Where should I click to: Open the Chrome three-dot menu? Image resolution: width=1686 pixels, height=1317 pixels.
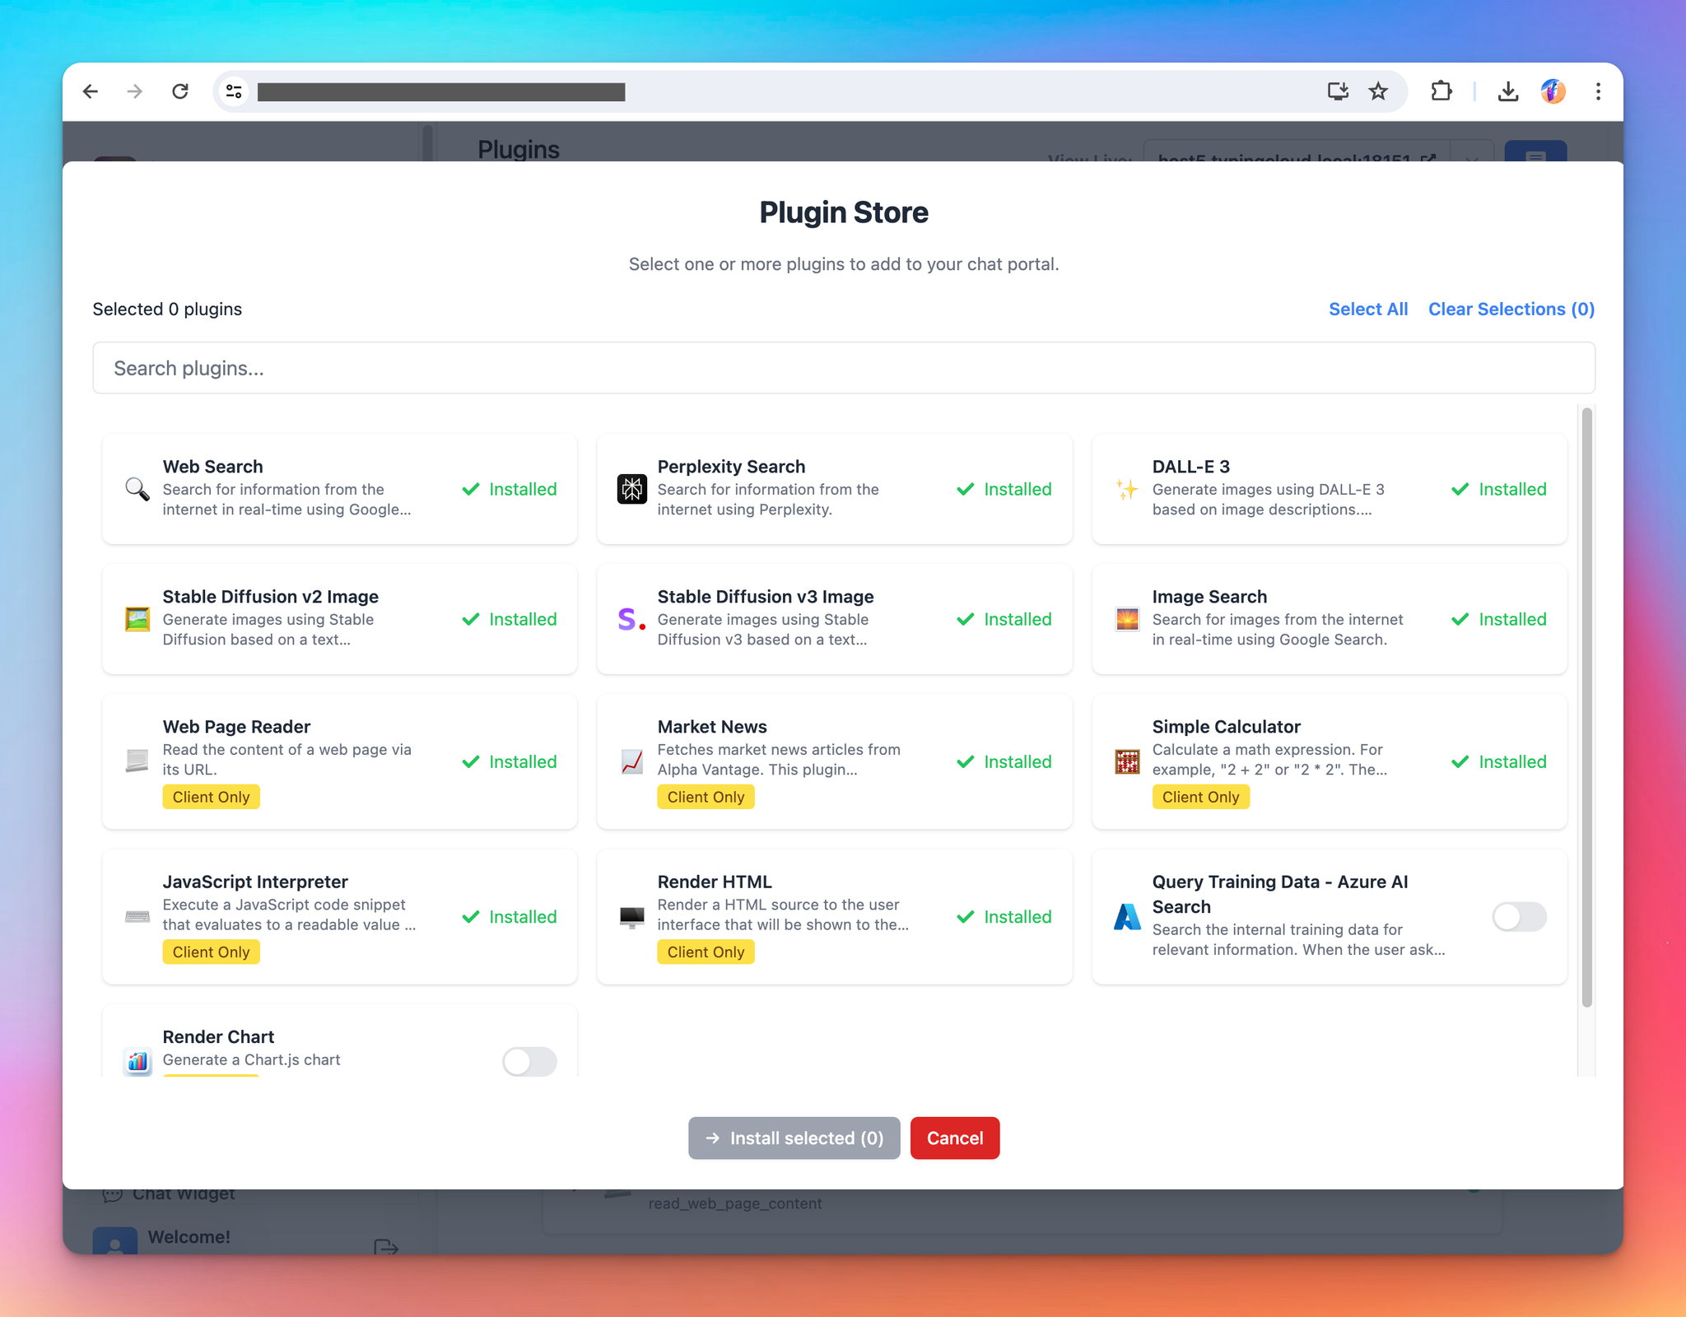(1598, 91)
